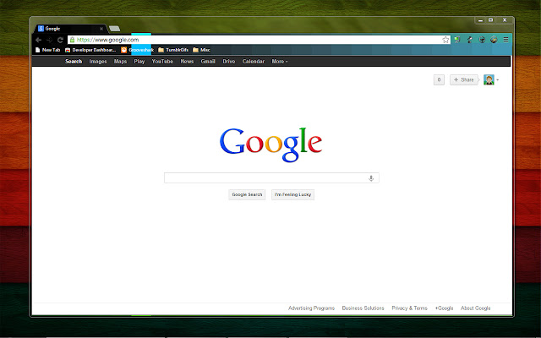Close the Google tab
Image resolution: width=541 pixels, height=338 pixels.
(x=101, y=29)
